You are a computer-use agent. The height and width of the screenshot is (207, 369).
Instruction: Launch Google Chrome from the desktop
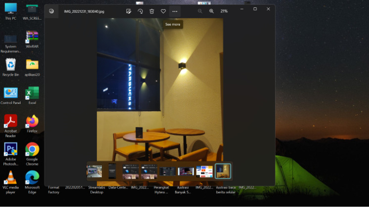click(32, 154)
